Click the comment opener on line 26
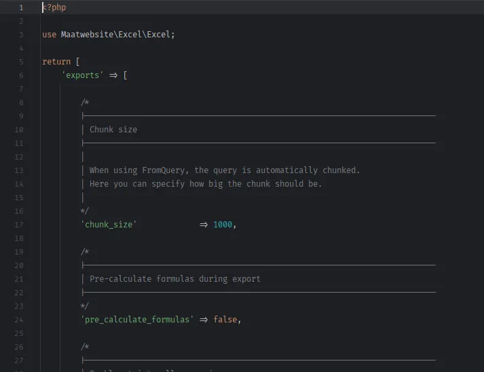 pyautogui.click(x=85, y=347)
